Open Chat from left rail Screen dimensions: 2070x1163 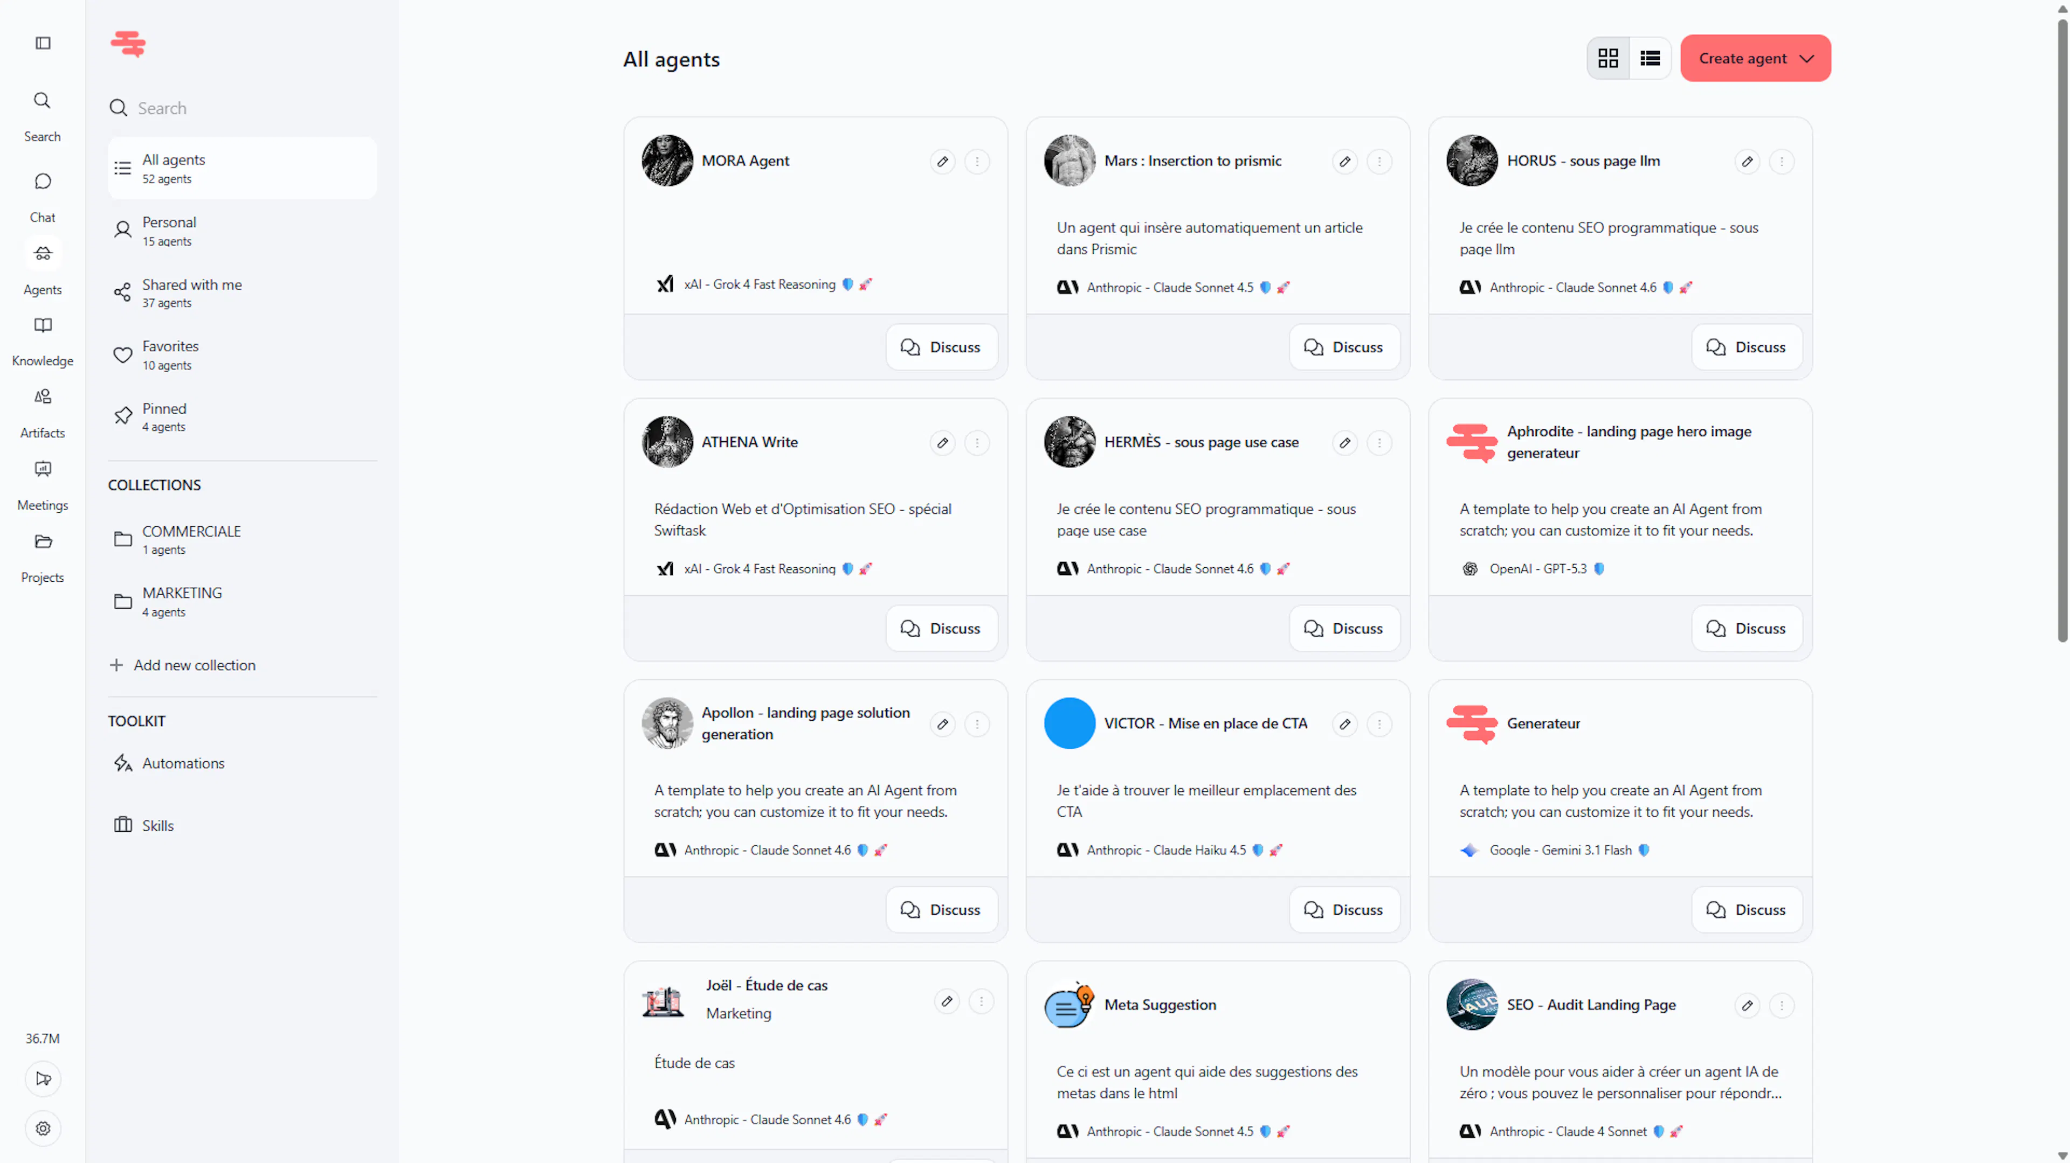pyautogui.click(x=43, y=182)
